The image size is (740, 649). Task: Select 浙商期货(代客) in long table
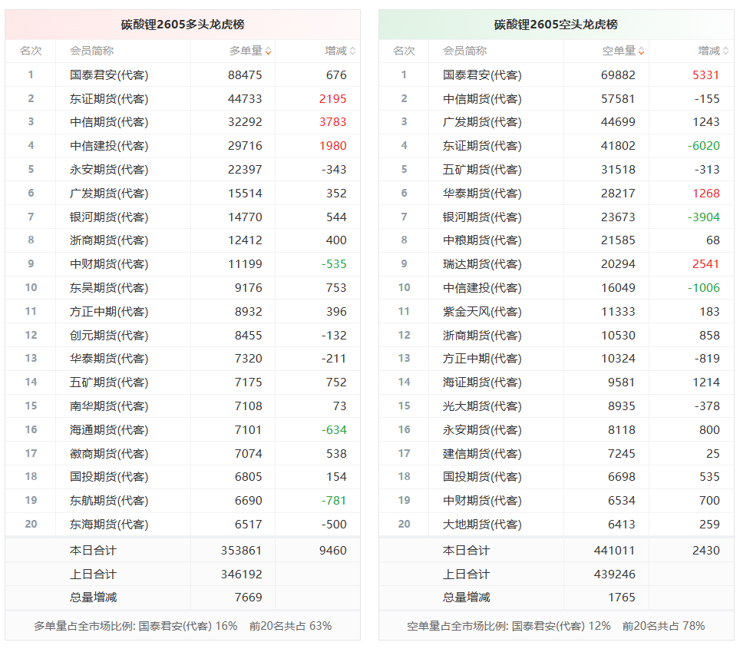(x=109, y=240)
